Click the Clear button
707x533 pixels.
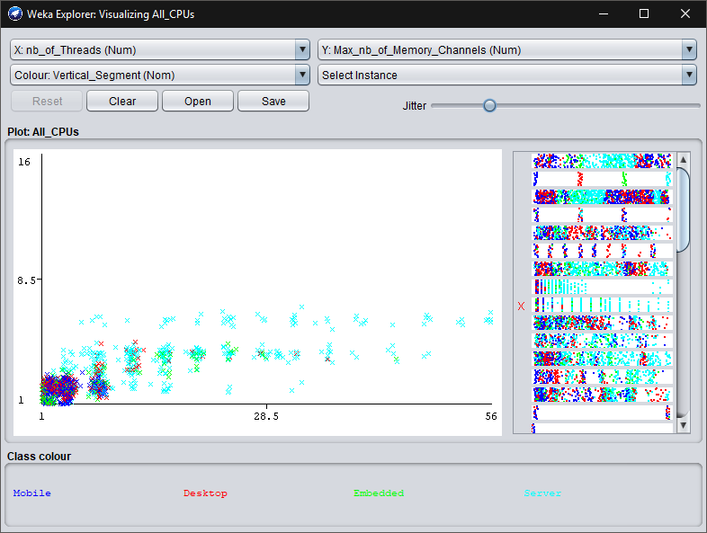[x=122, y=101]
